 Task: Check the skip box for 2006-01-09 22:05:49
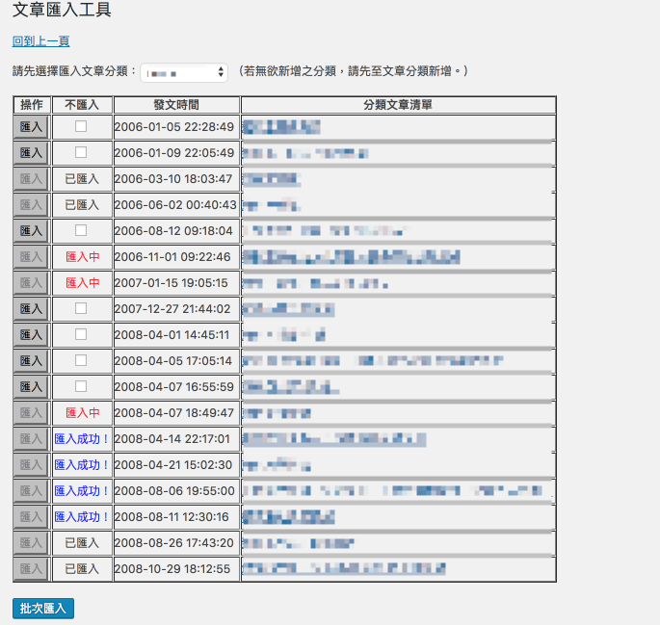tap(81, 152)
